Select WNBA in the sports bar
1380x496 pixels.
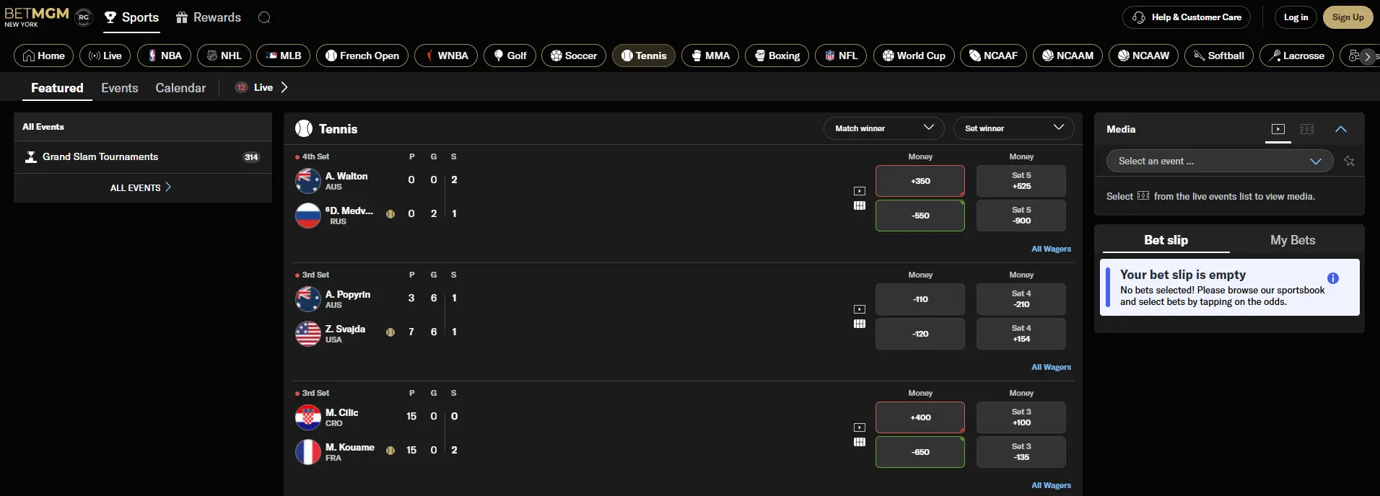pos(446,56)
